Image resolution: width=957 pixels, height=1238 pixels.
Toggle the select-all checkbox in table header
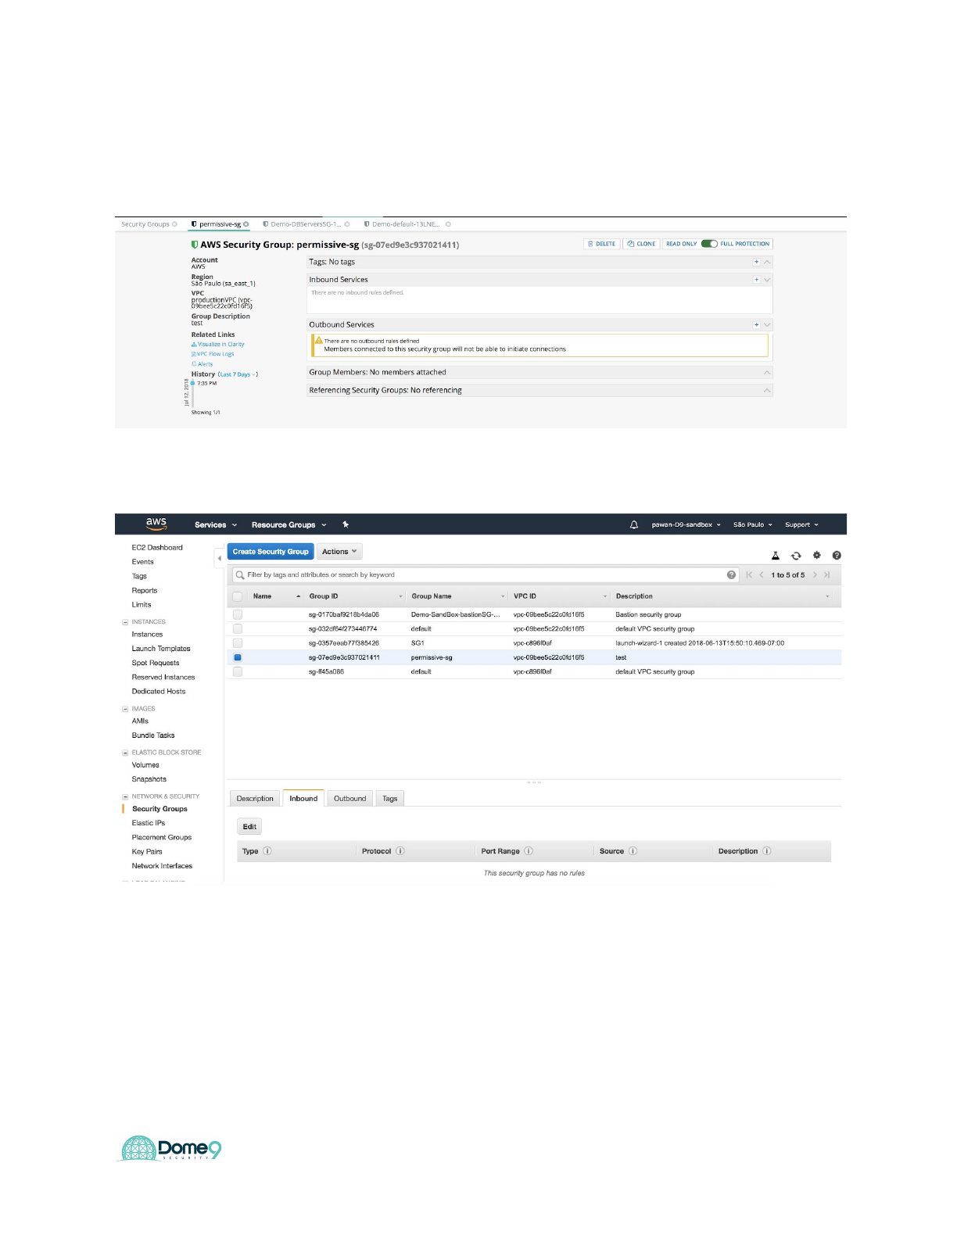pos(238,596)
